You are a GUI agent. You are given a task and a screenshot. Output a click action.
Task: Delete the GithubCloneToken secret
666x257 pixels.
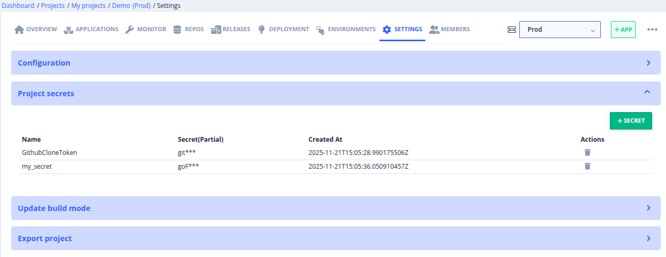tap(587, 152)
